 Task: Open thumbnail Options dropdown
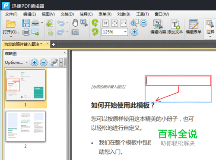point(16,63)
